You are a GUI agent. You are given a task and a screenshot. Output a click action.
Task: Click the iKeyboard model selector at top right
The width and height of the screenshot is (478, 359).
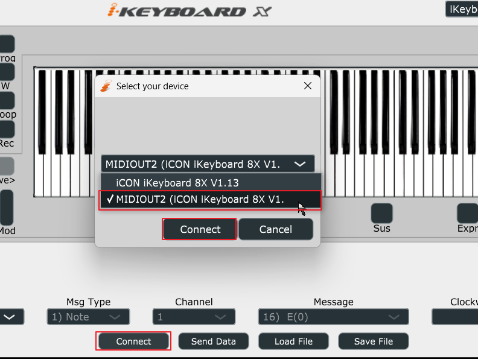point(462,9)
